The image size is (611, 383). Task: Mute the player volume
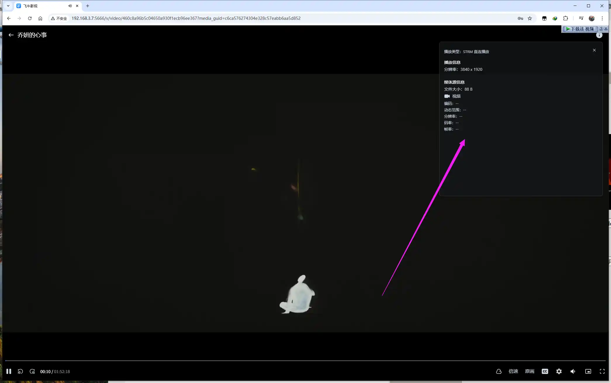coord(573,371)
